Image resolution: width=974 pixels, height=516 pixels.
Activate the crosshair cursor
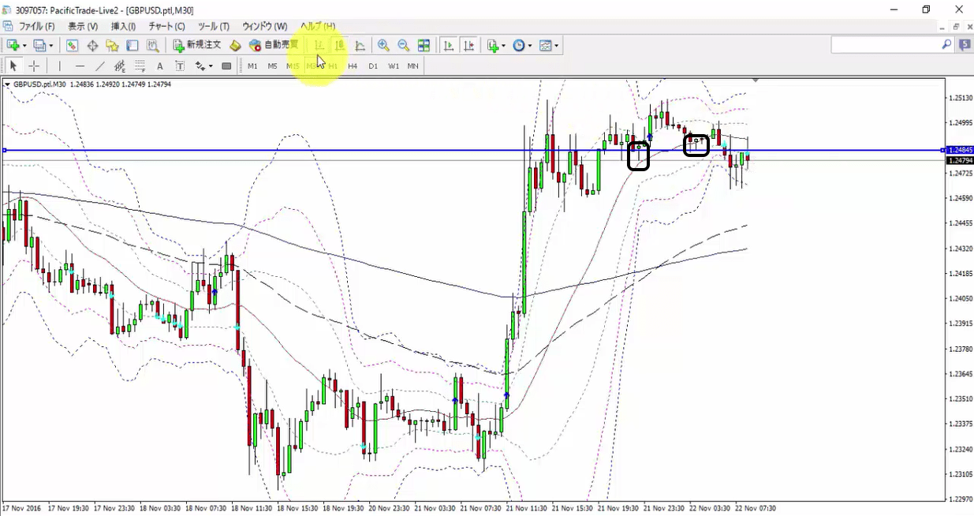pyautogui.click(x=34, y=66)
